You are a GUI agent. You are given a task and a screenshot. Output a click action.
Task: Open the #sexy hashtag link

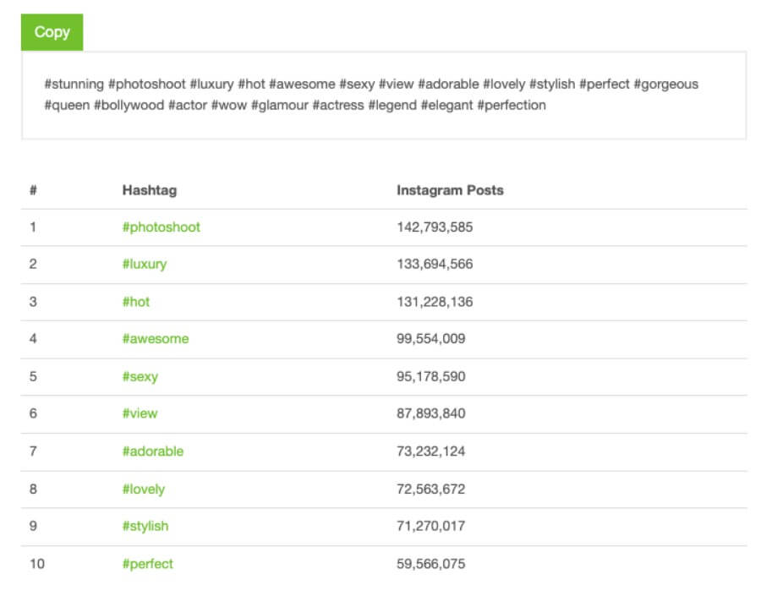coord(140,377)
